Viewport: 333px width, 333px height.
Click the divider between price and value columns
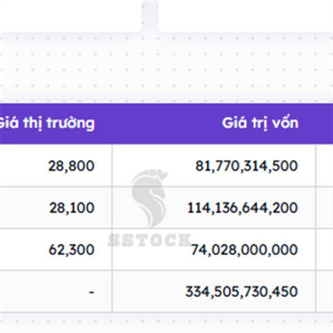112,228
